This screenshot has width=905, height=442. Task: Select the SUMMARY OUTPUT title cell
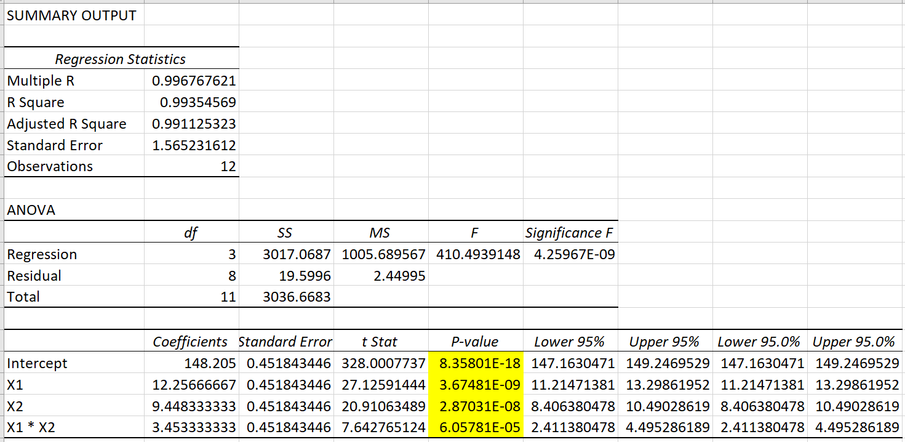pos(72,16)
